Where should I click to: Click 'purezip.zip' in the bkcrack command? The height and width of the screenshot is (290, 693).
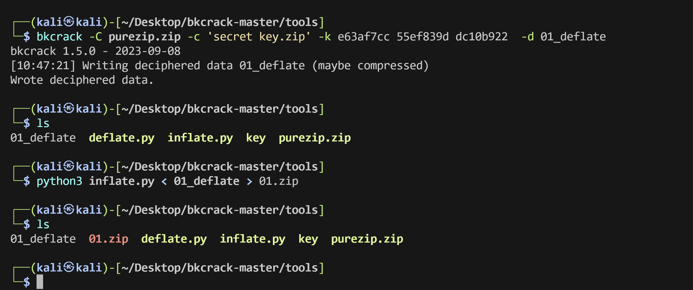pyautogui.click(x=145, y=37)
